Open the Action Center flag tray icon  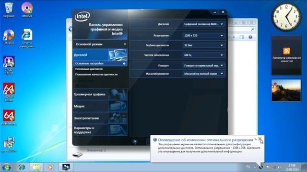click(268, 167)
